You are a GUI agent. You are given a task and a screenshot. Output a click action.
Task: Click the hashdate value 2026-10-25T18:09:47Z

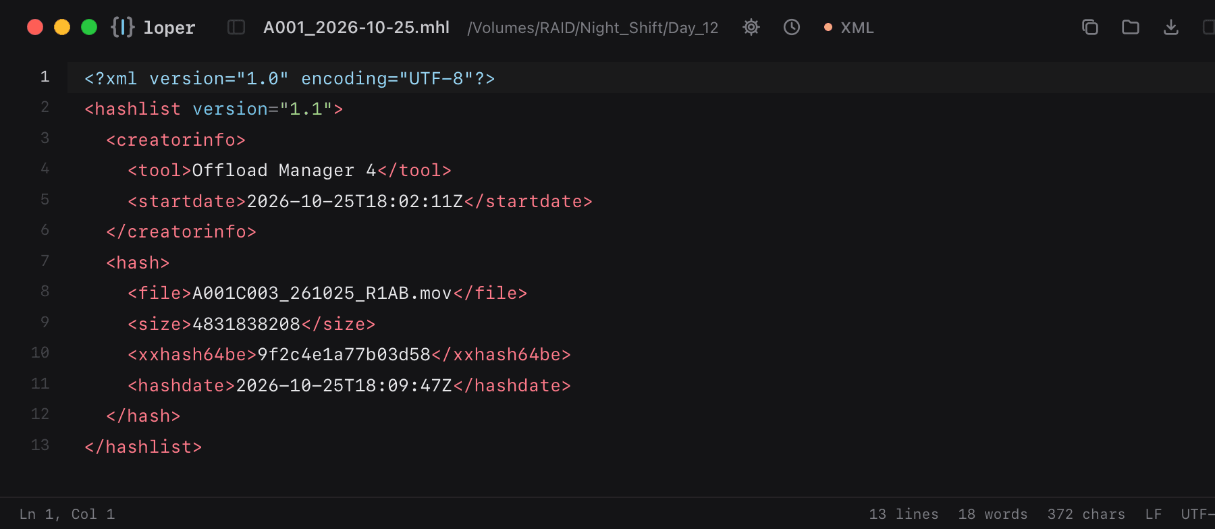pyautogui.click(x=344, y=385)
